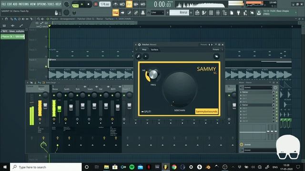Click the FREQ knob
This screenshot has height=171, width=305.
[x=153, y=75]
